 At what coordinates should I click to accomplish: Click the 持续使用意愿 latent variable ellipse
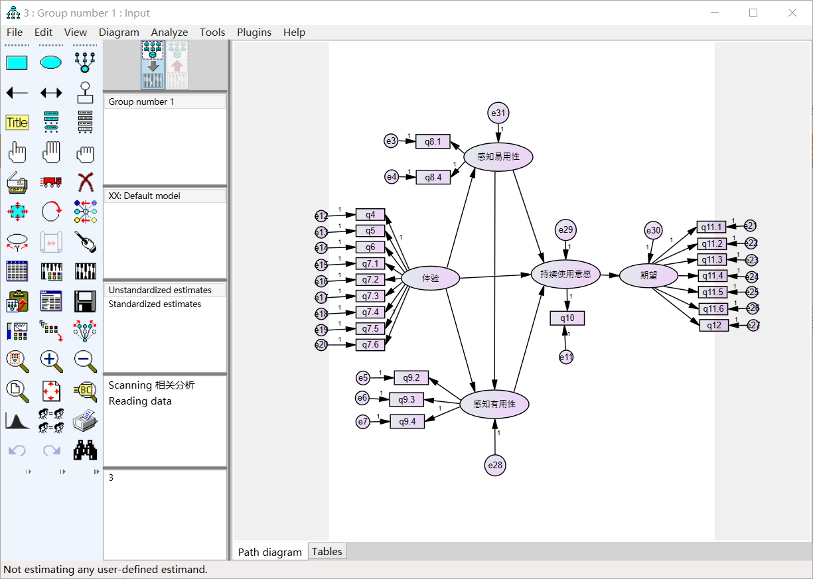coord(565,274)
